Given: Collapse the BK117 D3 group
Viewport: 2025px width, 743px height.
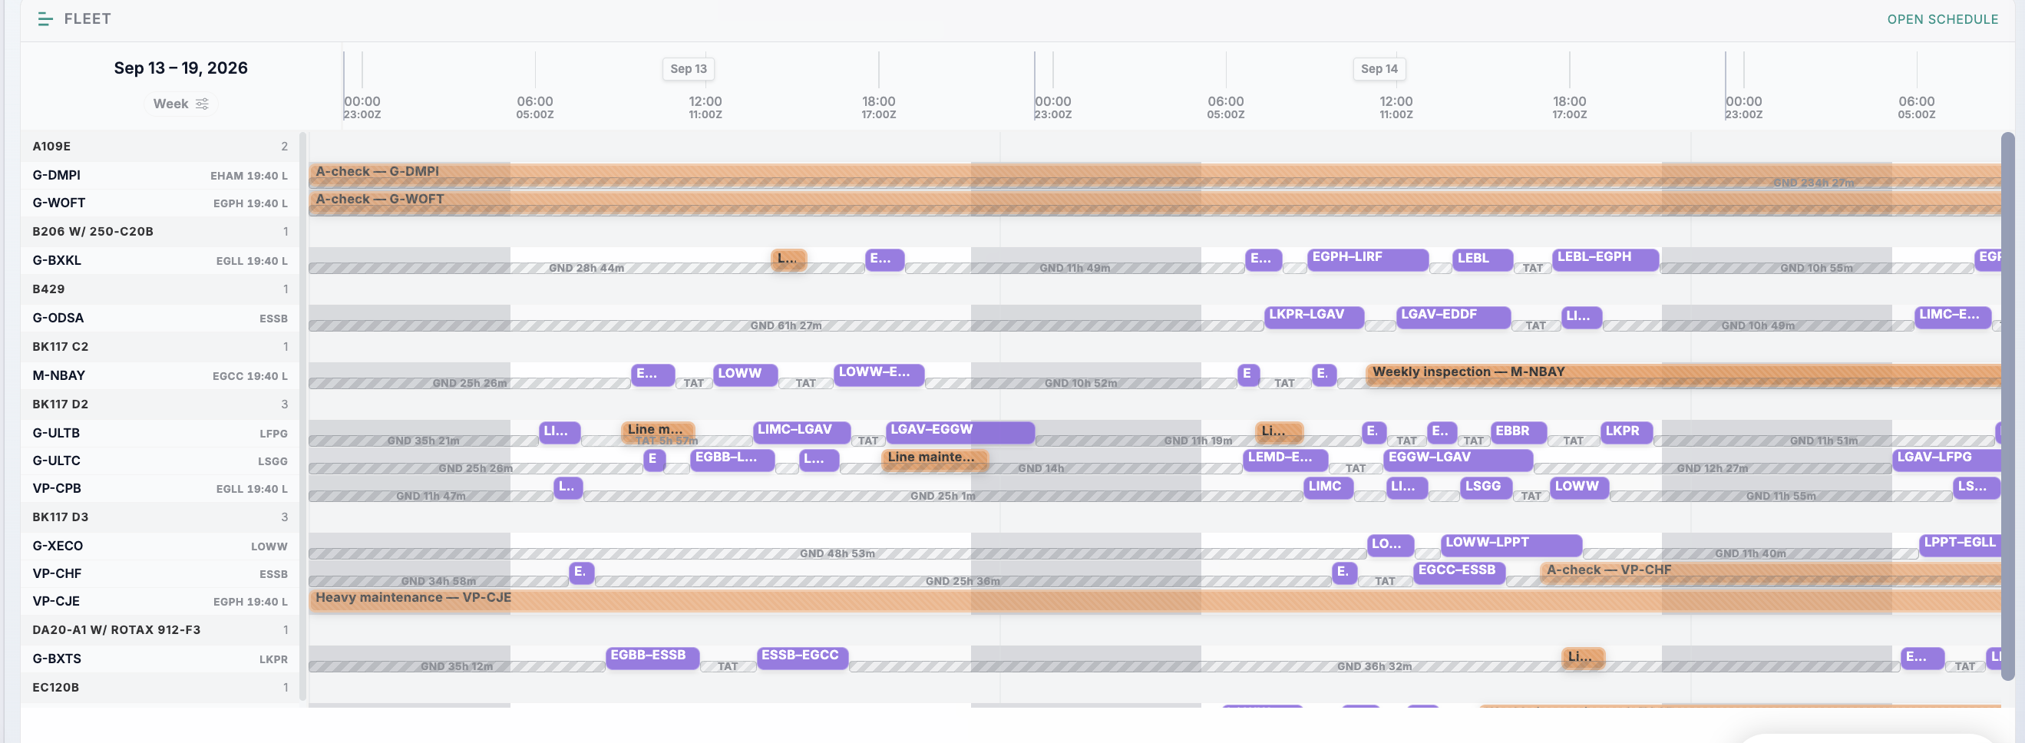Looking at the screenshot, I should point(160,517).
